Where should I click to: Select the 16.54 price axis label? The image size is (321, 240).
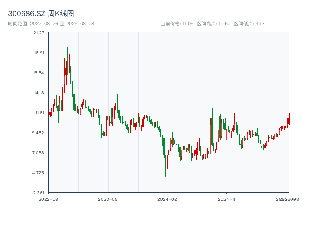tap(39, 73)
